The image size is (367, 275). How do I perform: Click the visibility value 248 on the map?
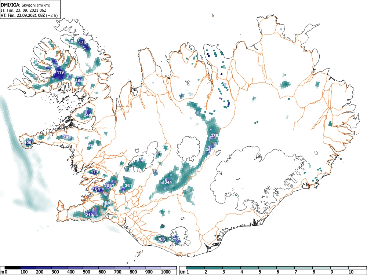(87, 115)
